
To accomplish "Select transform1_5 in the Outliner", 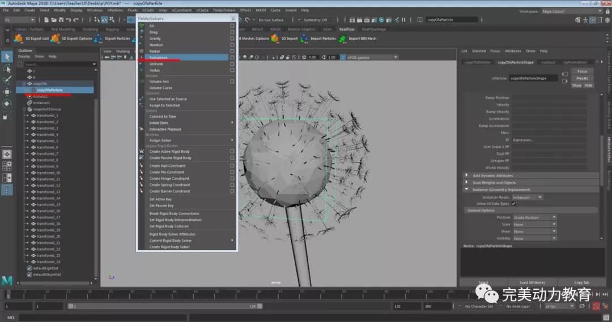I will [48, 141].
